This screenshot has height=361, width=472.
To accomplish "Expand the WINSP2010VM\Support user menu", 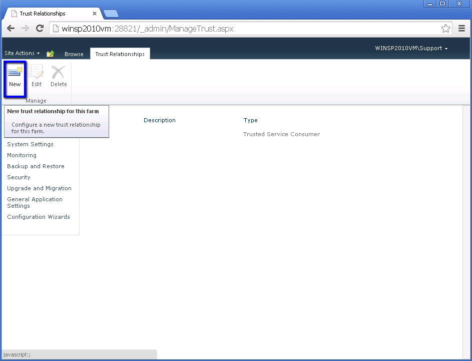I will [x=411, y=49].
